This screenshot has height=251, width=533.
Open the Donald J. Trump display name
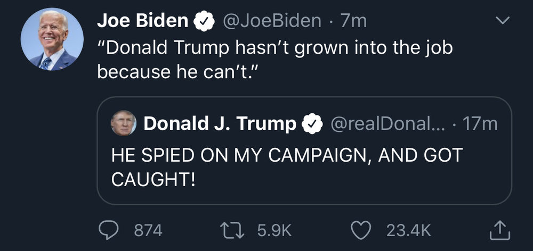click(219, 124)
